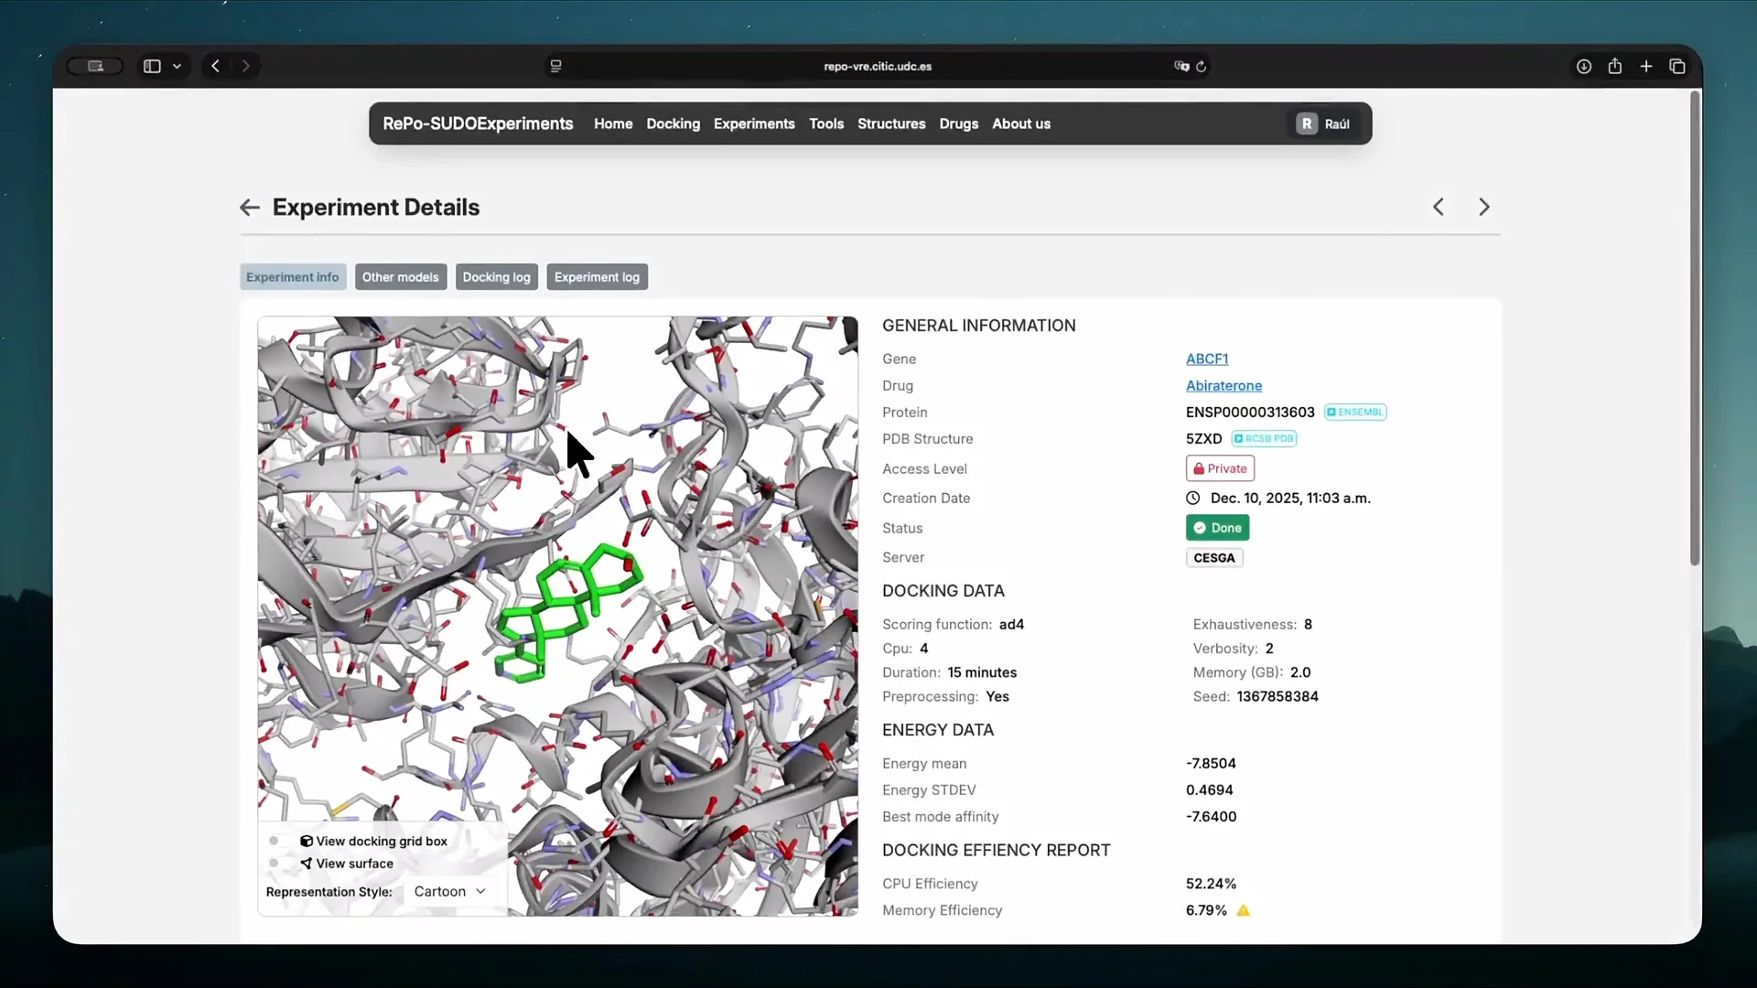Open About us in the navbar

point(1021,124)
